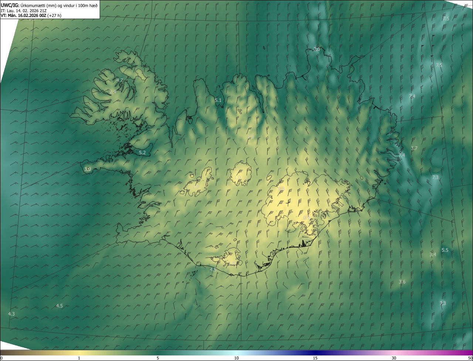Click the 3.6 value label on the map
This screenshot has height=361, width=473.
coord(402,282)
